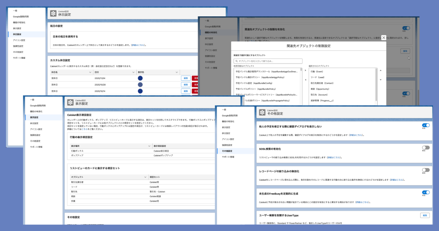Click the left arrow to remove selected object

(306, 80)
